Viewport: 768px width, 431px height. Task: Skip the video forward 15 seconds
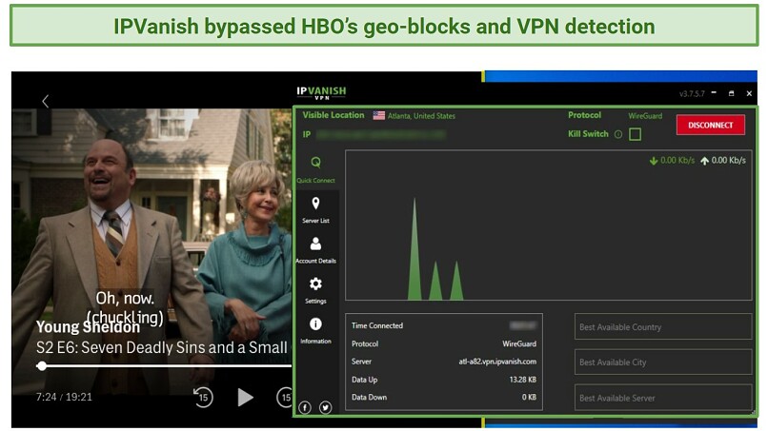[x=285, y=398]
